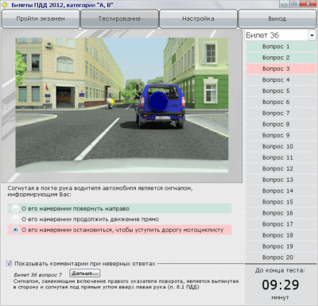The width and height of the screenshot is (318, 306).
Task: Toggle 'Показывать комментарии при неверных ответах' checkbox
Action: 10,264
